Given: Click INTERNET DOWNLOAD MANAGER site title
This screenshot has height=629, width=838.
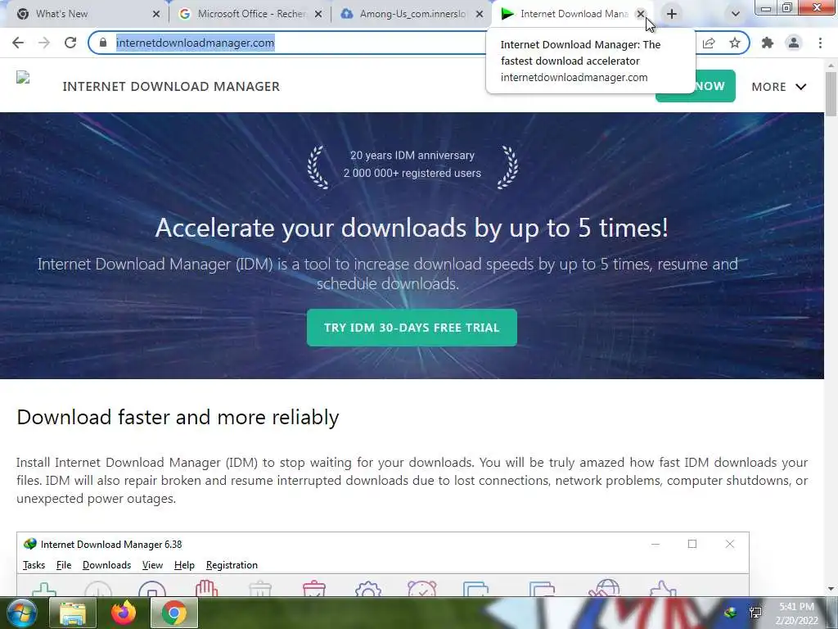Looking at the screenshot, I should pos(171,87).
